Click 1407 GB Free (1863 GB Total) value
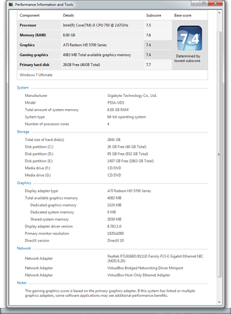Image resolution: width=231 pixels, height=314 pixels. (131, 161)
